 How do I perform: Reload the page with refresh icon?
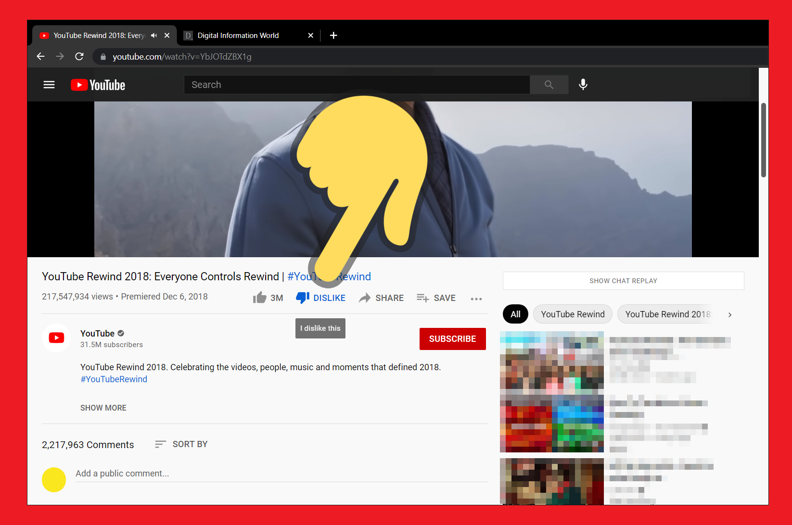79,57
